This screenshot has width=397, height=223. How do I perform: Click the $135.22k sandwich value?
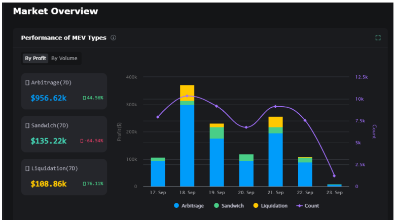49,141
